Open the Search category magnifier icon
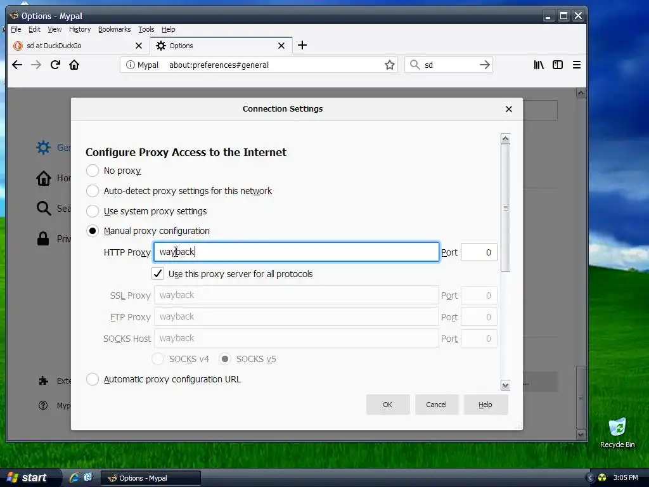 (44, 208)
